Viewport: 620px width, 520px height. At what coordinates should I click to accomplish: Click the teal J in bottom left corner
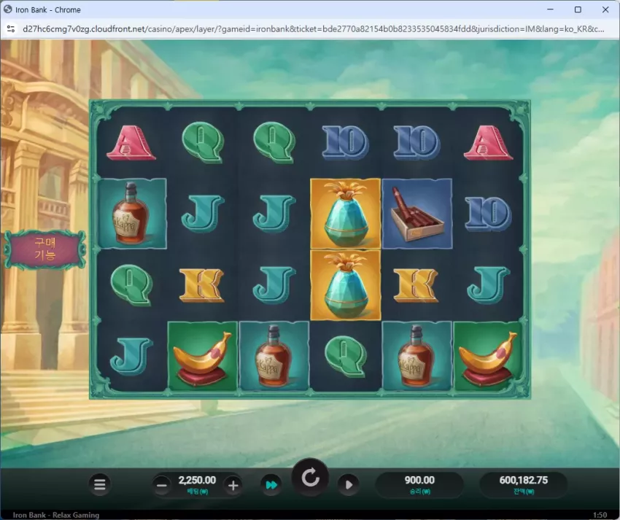click(131, 356)
